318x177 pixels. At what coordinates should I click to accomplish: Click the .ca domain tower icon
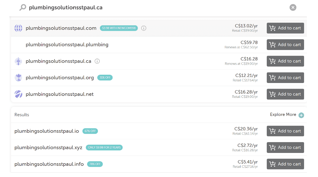[x=18, y=61]
